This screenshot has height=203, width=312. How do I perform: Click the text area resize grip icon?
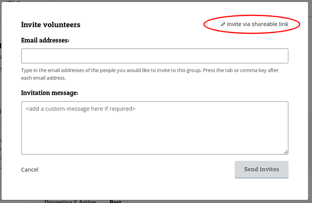click(285, 152)
